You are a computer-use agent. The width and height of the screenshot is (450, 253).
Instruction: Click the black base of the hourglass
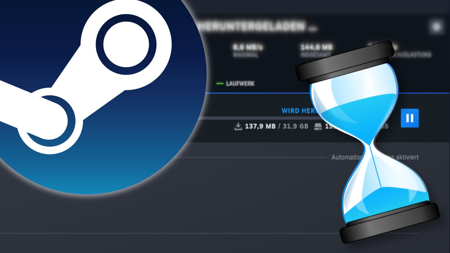click(x=389, y=223)
